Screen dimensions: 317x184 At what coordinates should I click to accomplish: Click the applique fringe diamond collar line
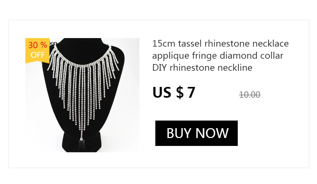pyautogui.click(x=218, y=56)
